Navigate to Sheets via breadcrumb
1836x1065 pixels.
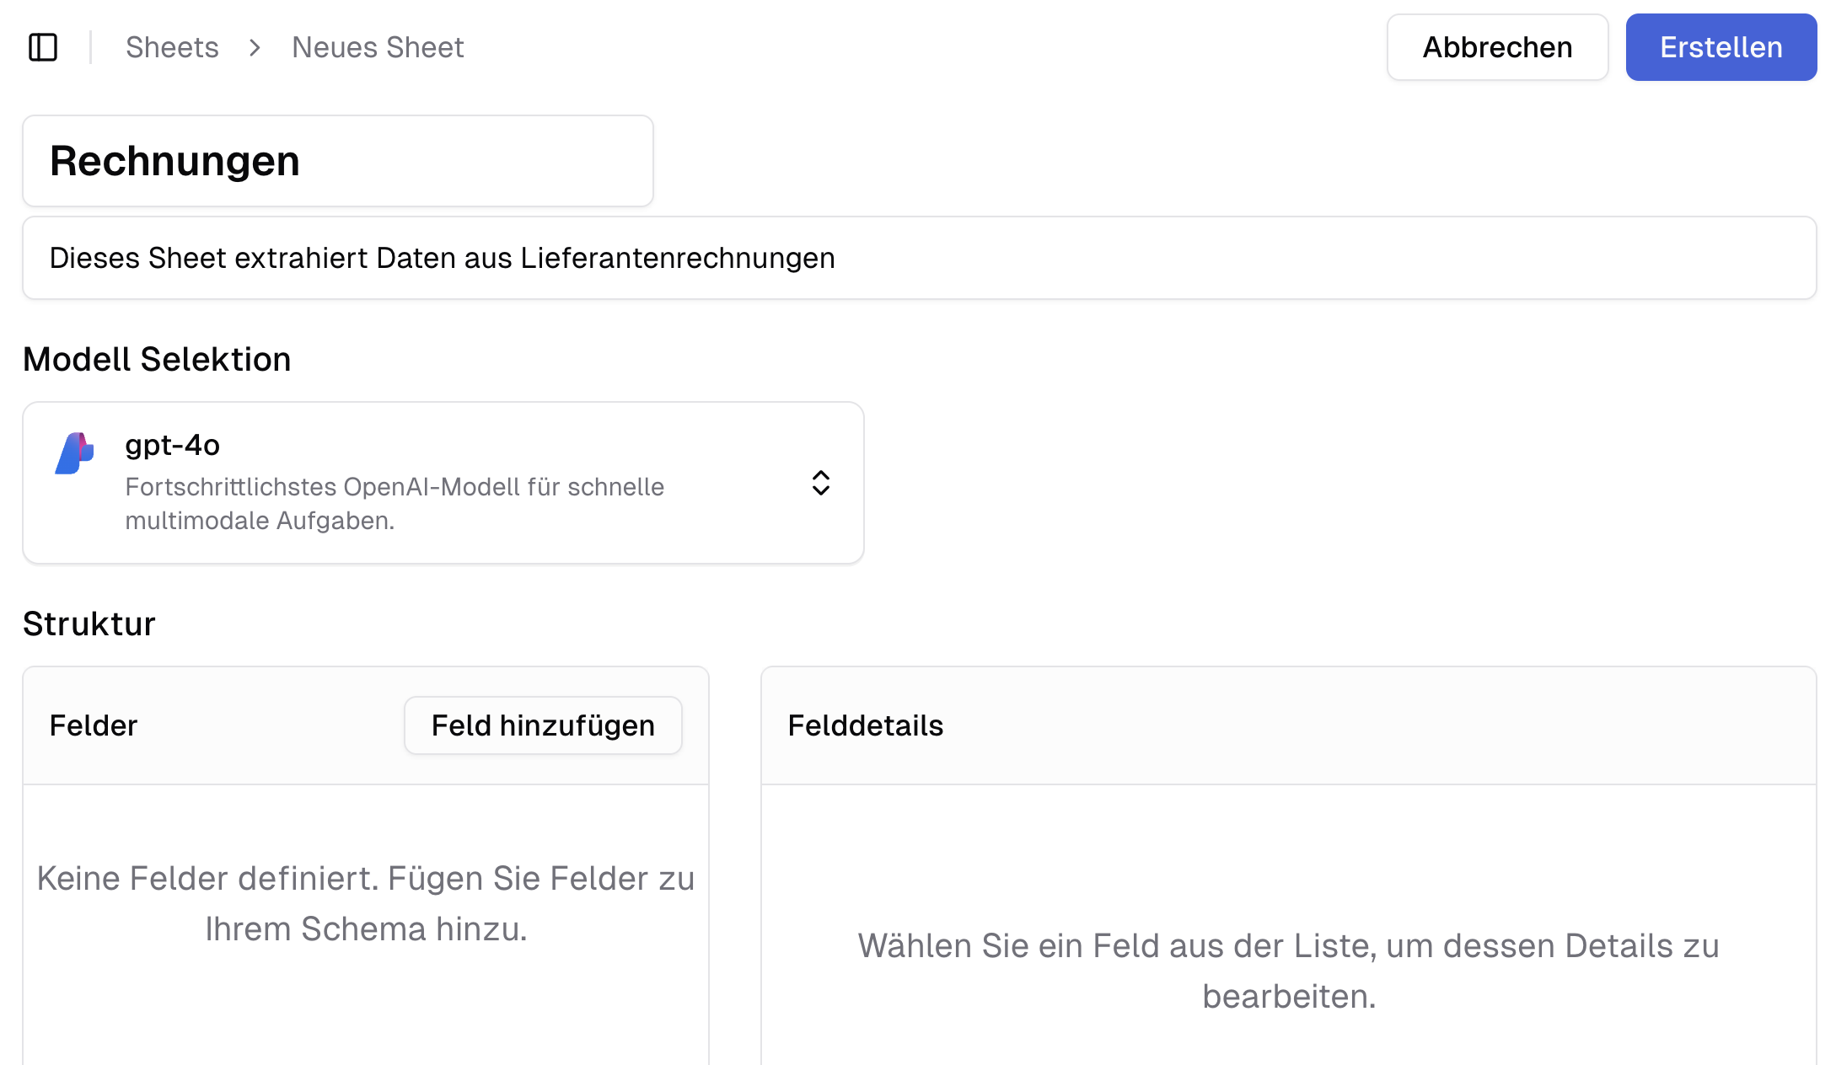coord(172,47)
